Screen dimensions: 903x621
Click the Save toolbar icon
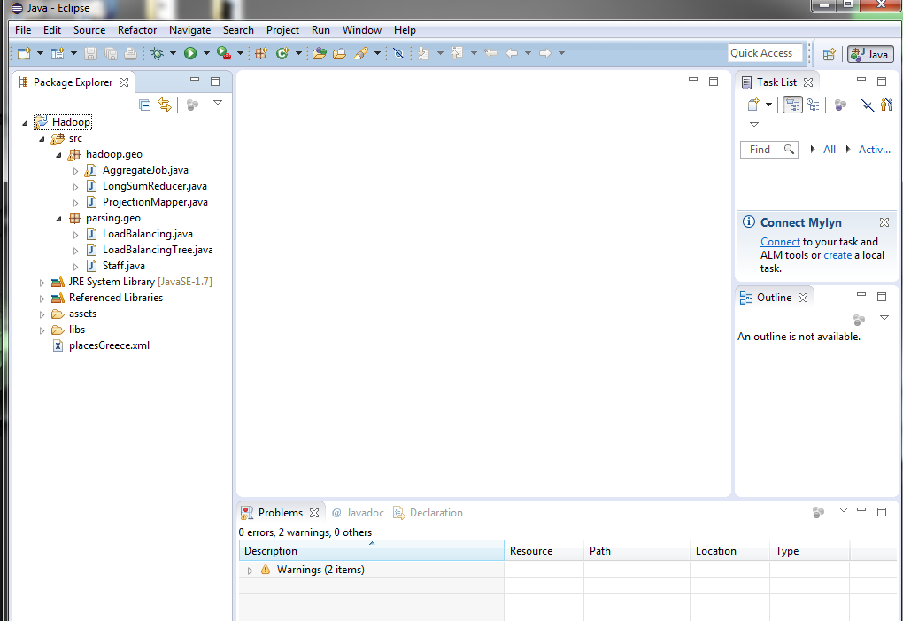click(90, 53)
